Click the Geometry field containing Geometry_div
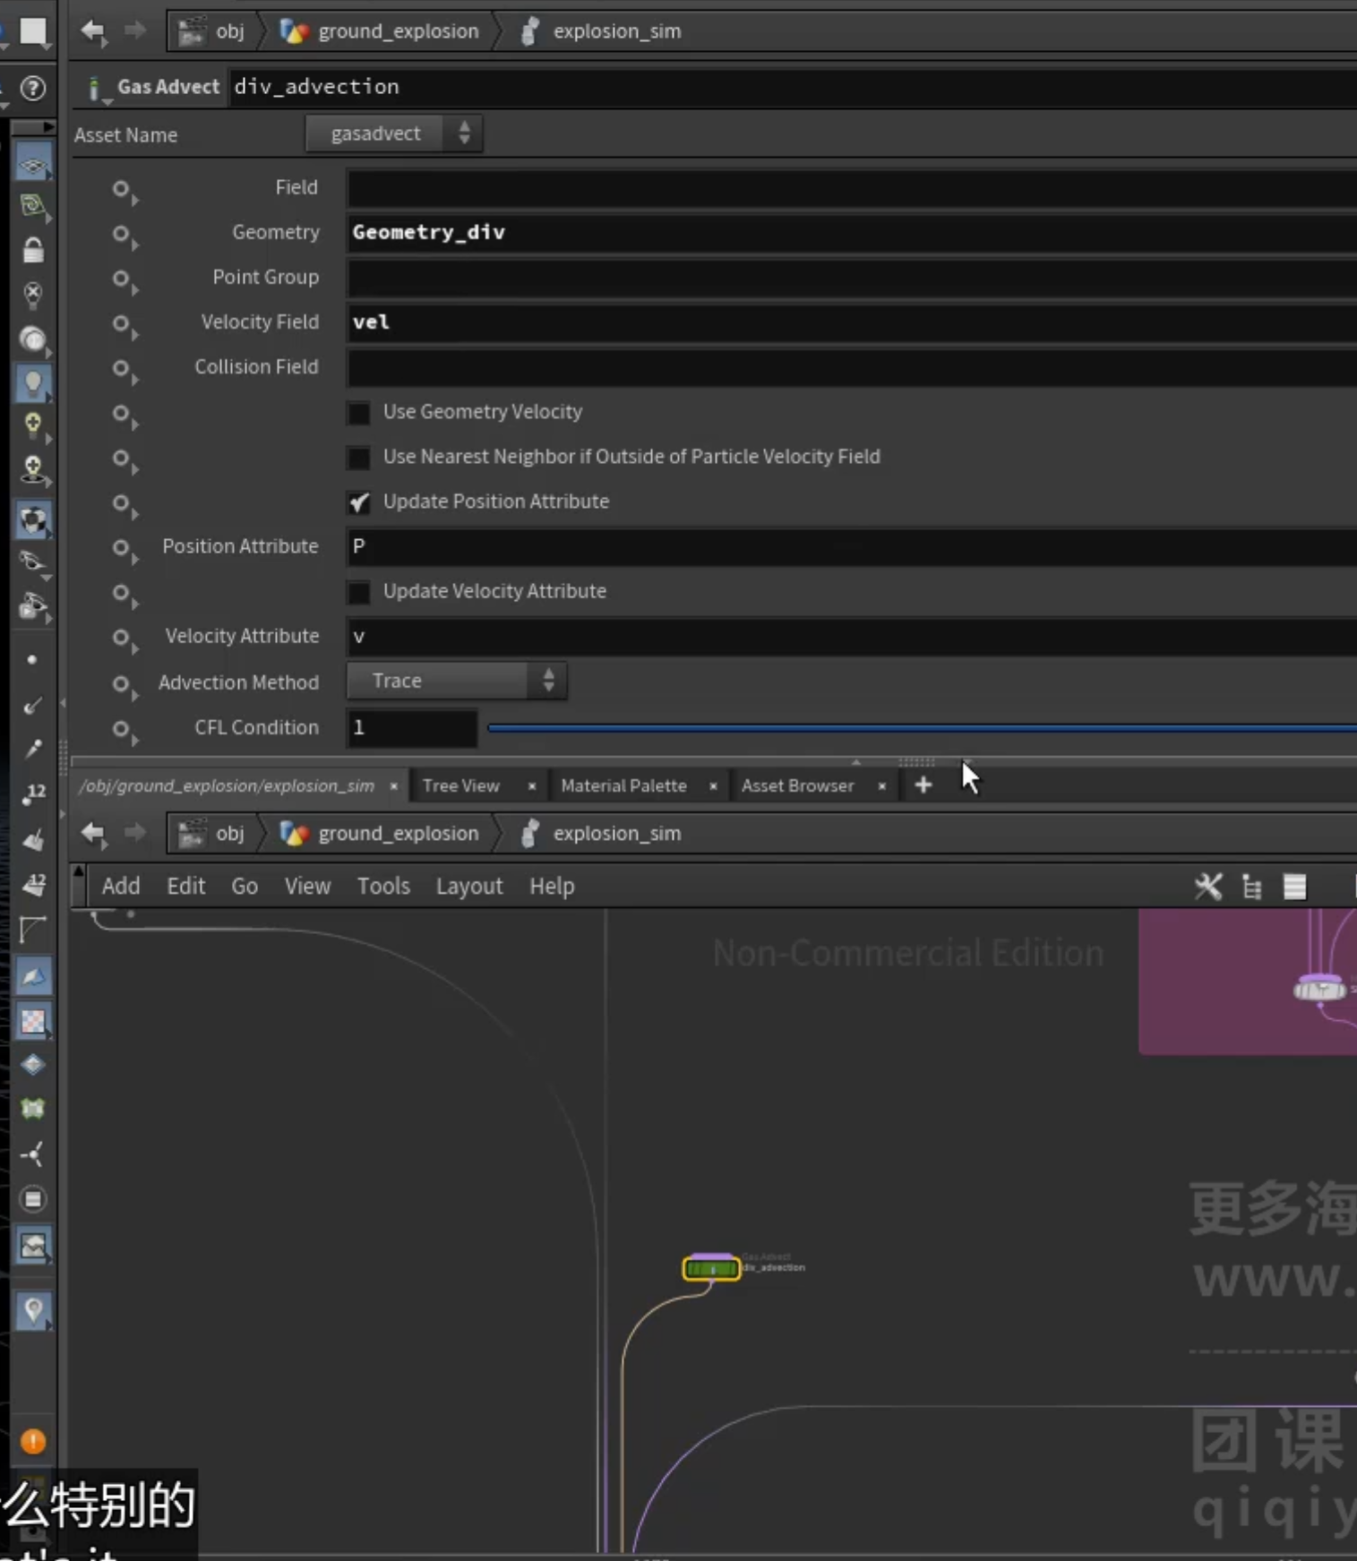1357x1561 pixels. pyautogui.click(x=851, y=233)
